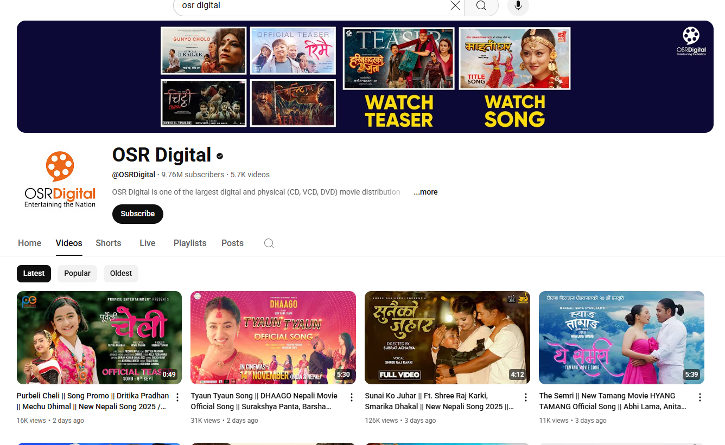Clear the search box with the X icon
725x445 pixels.
tap(455, 5)
